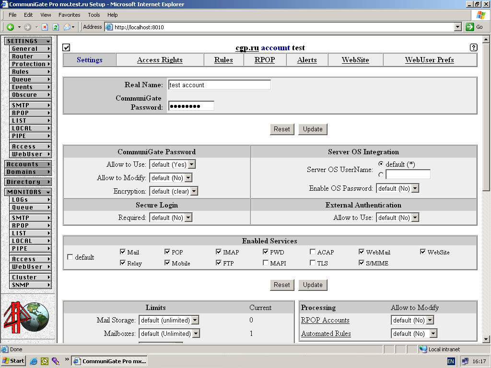Click the Real Name input field

click(x=219, y=85)
